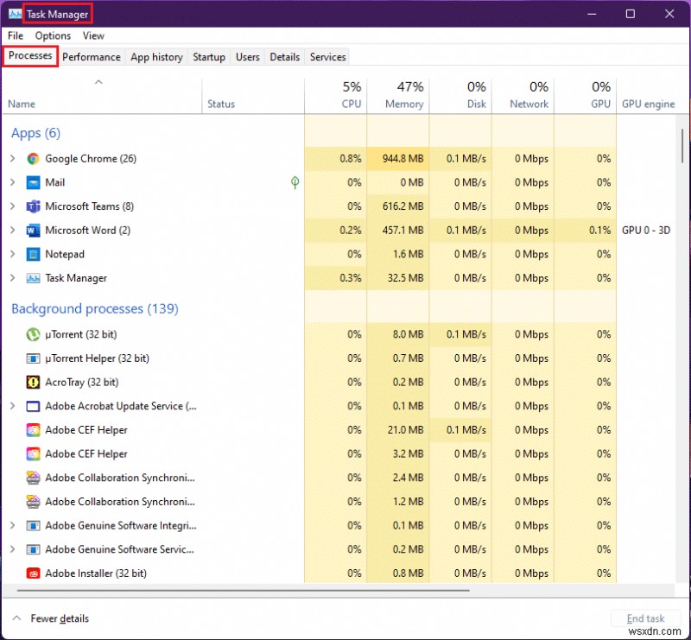Sort processes by Network column
The height and width of the screenshot is (640, 691).
[x=523, y=96]
